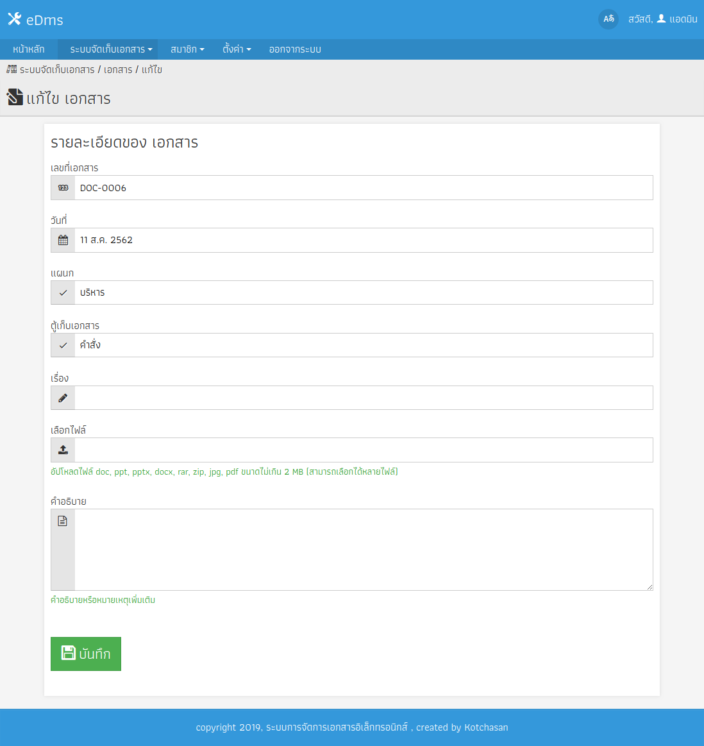Viewport: 704px width, 746px height.
Task: Click the คำอธิบาย description text area
Action: click(363, 550)
